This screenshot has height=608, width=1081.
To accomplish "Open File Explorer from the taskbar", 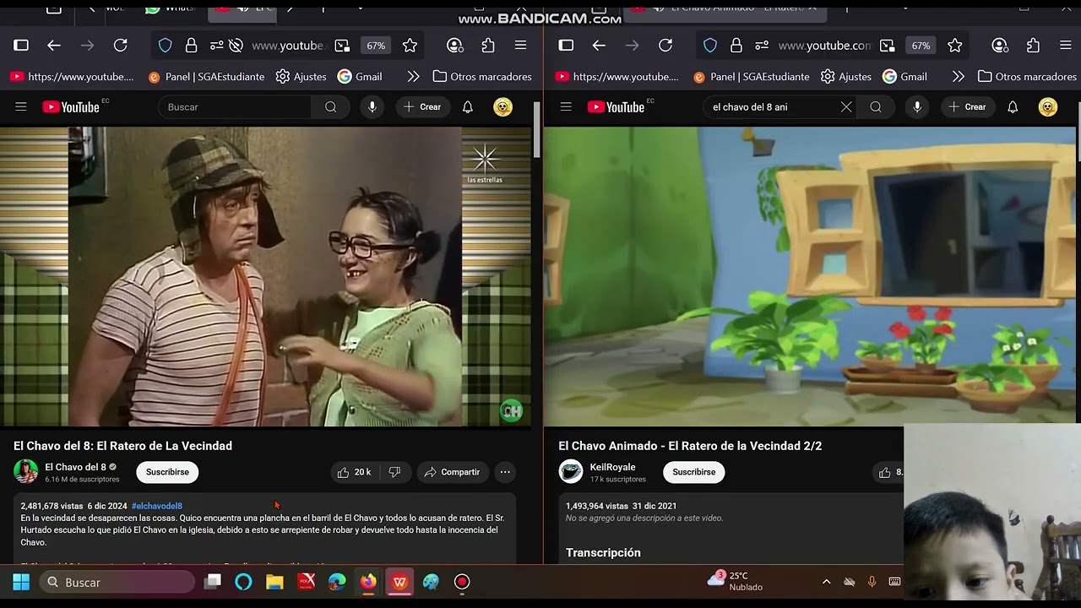I will click(274, 582).
